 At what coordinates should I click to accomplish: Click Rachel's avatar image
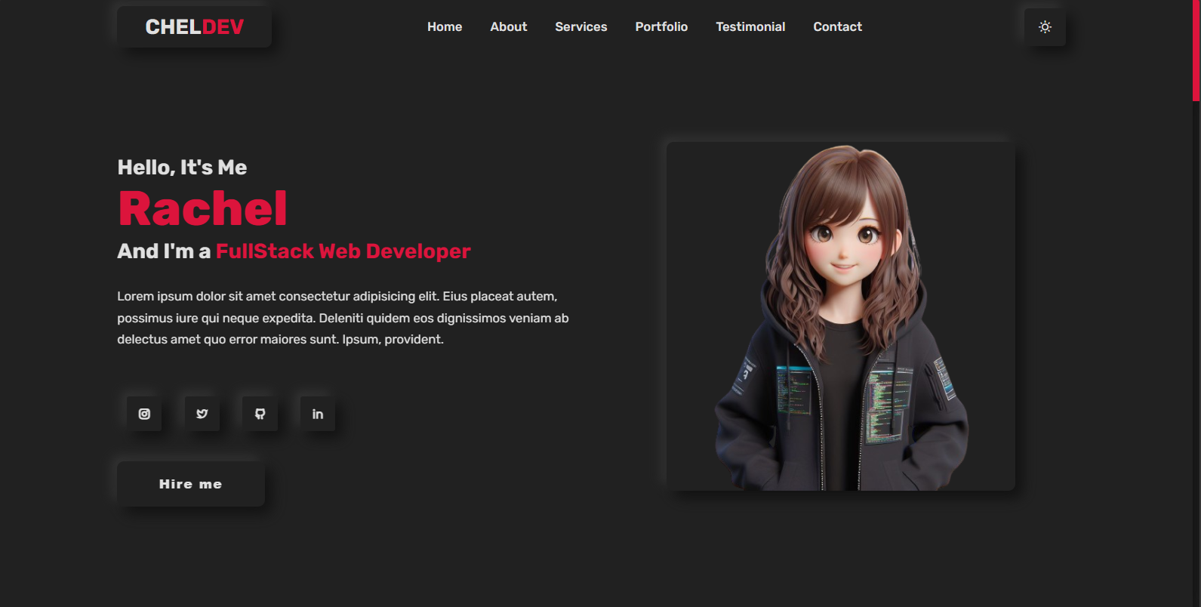pyautogui.click(x=841, y=316)
